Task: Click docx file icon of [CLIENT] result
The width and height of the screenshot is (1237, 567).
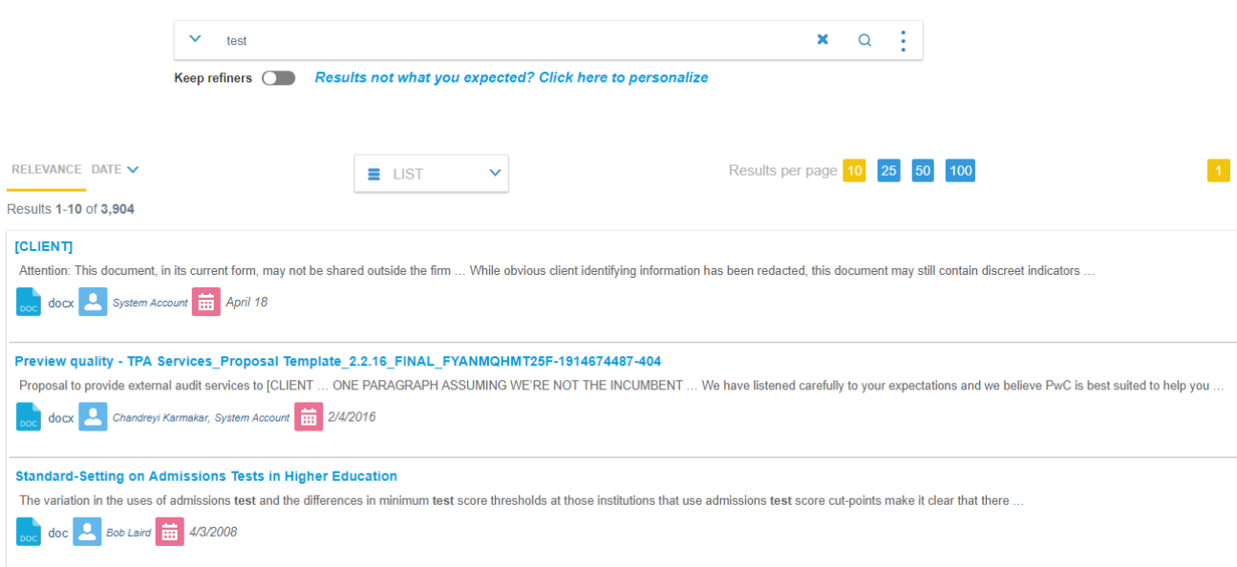Action: (29, 302)
